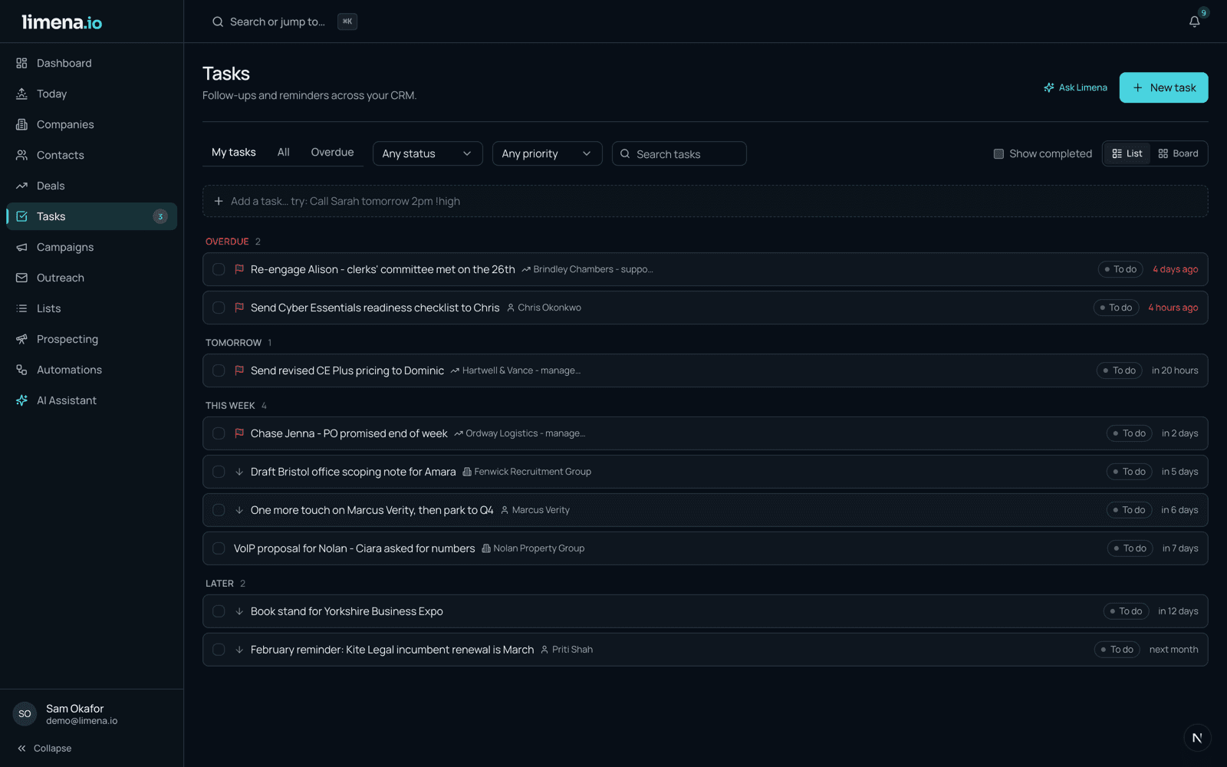Click Sam Okafor avatar initials
Viewport: 1227px width, 767px height.
coord(25,714)
